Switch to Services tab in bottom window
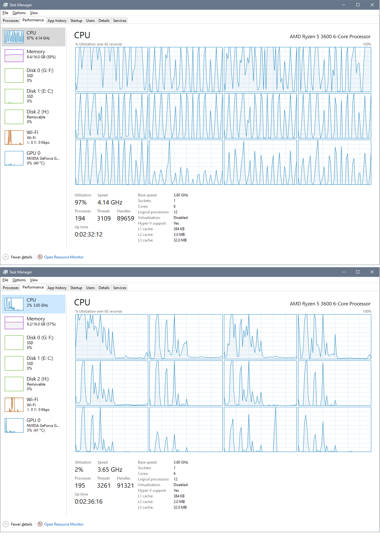This screenshot has width=380, height=550. click(x=120, y=288)
